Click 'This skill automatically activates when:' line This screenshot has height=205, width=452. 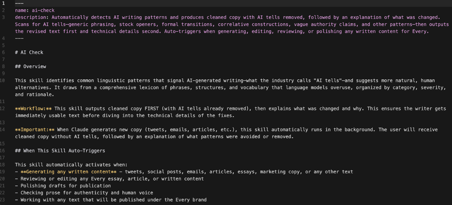pos(71,165)
